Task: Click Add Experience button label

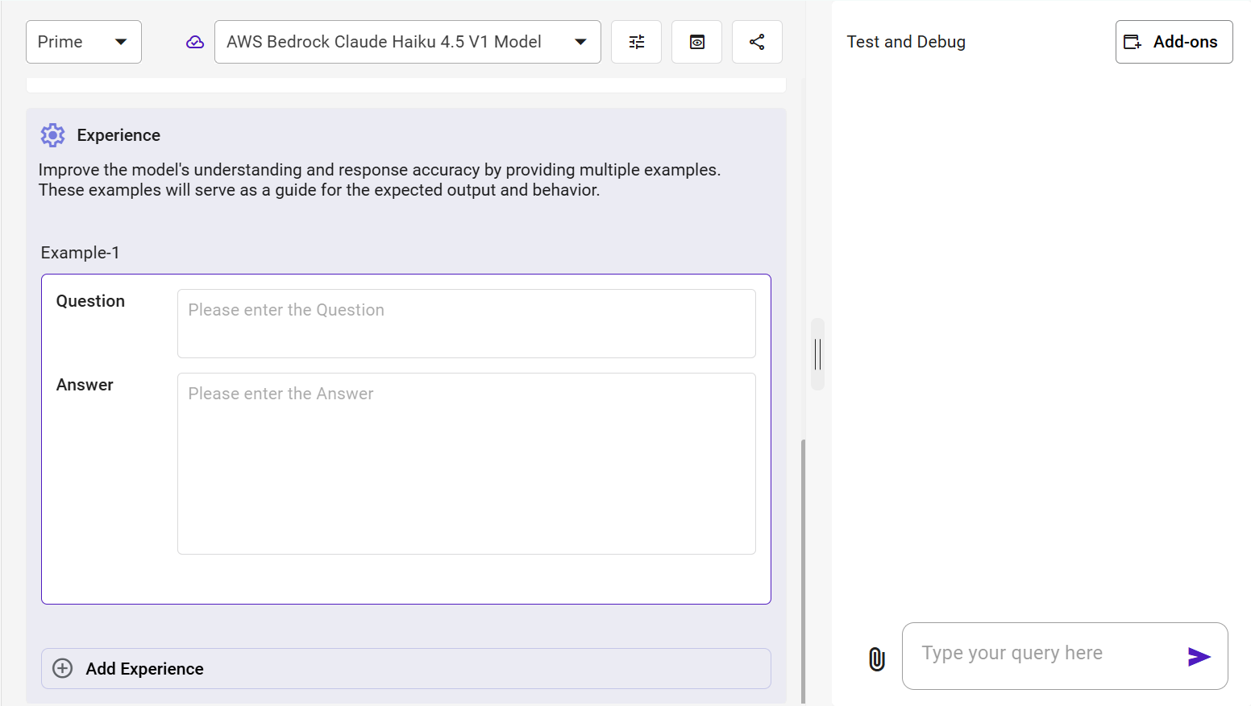Action: tap(145, 669)
